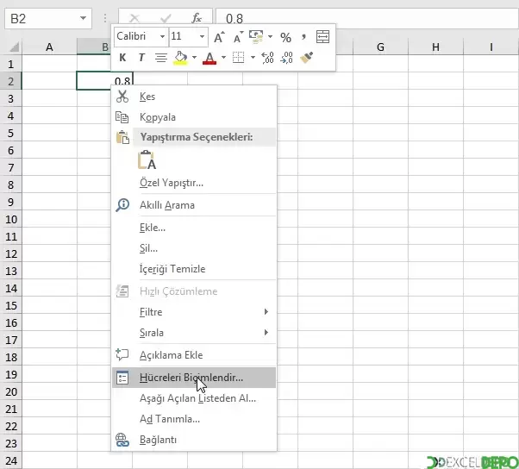Click the Bold (K) button in mini toolbar
519x469 pixels.
(x=122, y=58)
